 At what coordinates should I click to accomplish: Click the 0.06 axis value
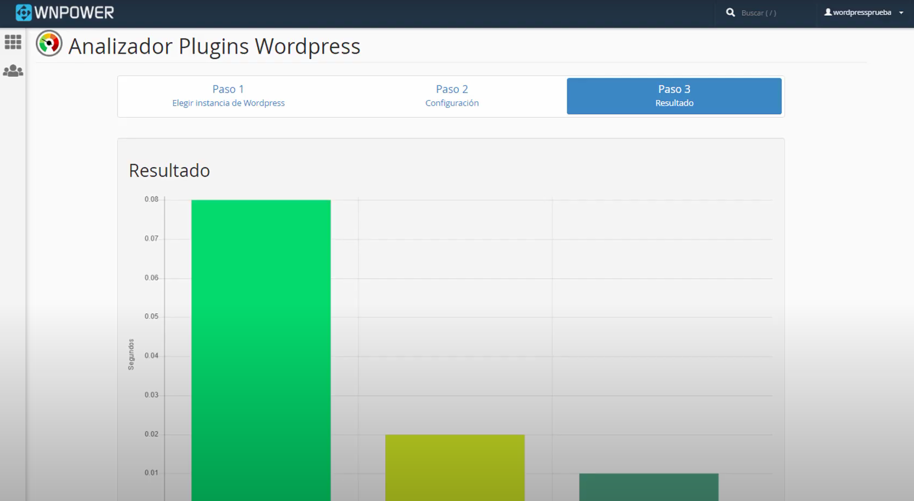pyautogui.click(x=151, y=278)
